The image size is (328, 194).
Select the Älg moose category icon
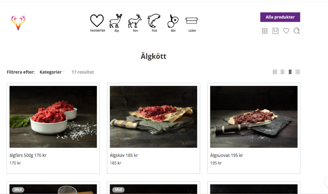(116, 23)
